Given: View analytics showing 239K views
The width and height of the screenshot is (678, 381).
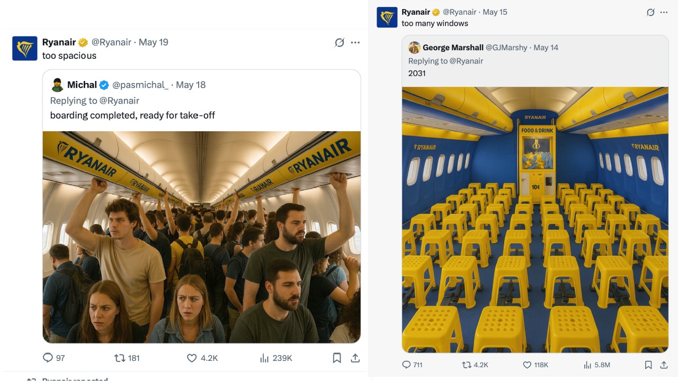Looking at the screenshot, I should point(264,358).
